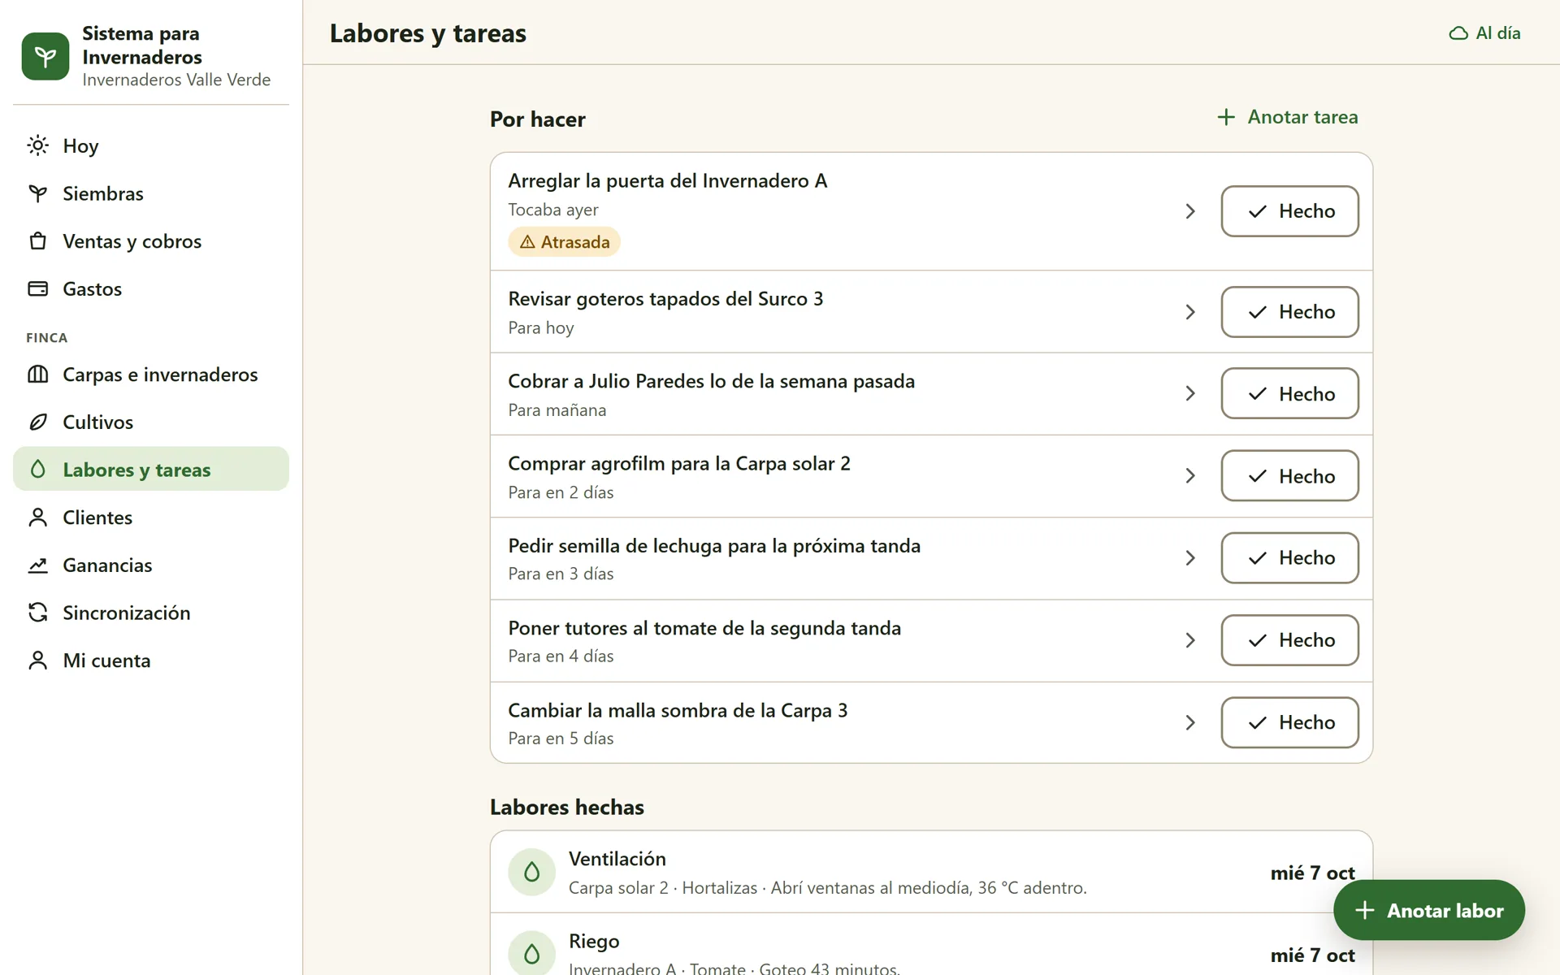This screenshot has height=975, width=1560.
Task: Mark Revisar goteros tapados task as Hecho
Action: [x=1289, y=312]
